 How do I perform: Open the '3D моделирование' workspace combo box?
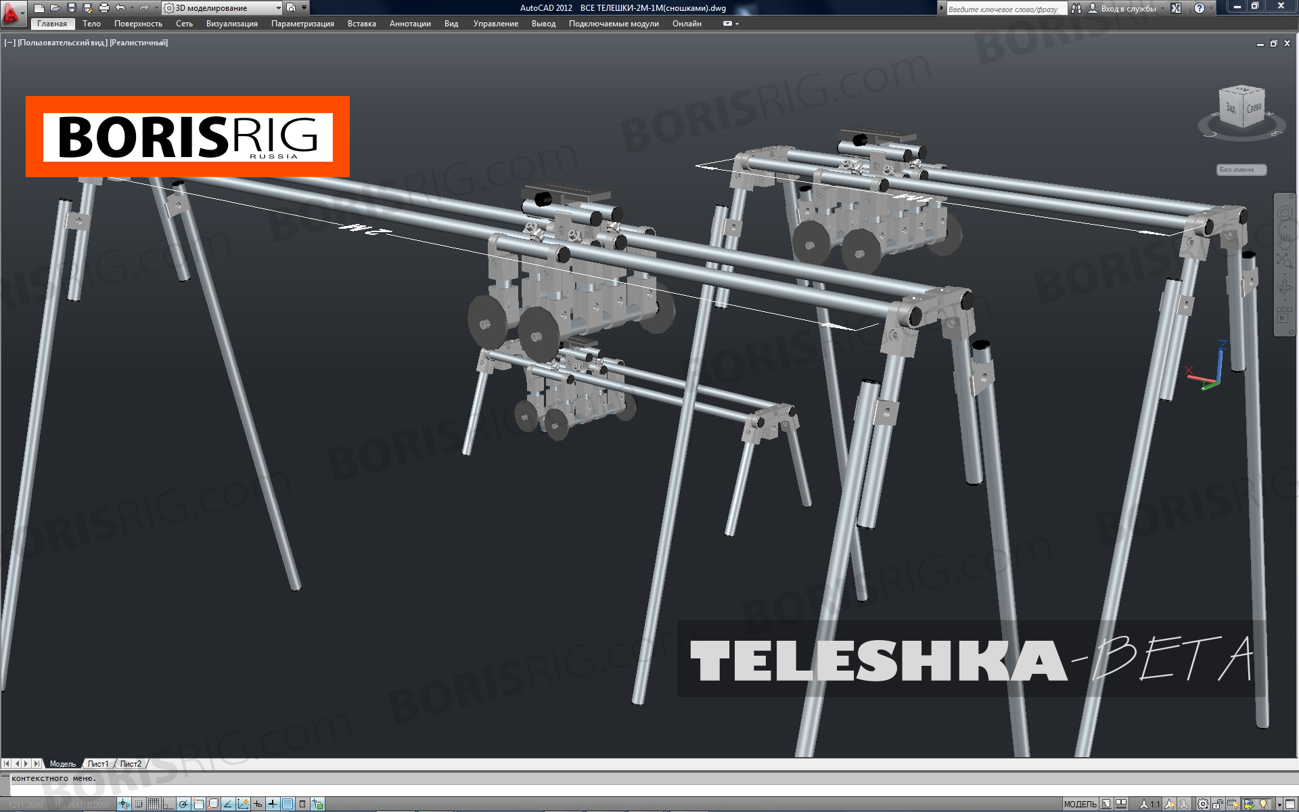(x=223, y=8)
